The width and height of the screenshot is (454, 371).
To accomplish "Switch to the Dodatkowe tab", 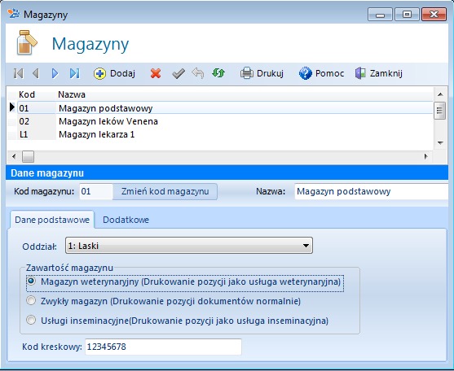I will pyautogui.click(x=126, y=220).
